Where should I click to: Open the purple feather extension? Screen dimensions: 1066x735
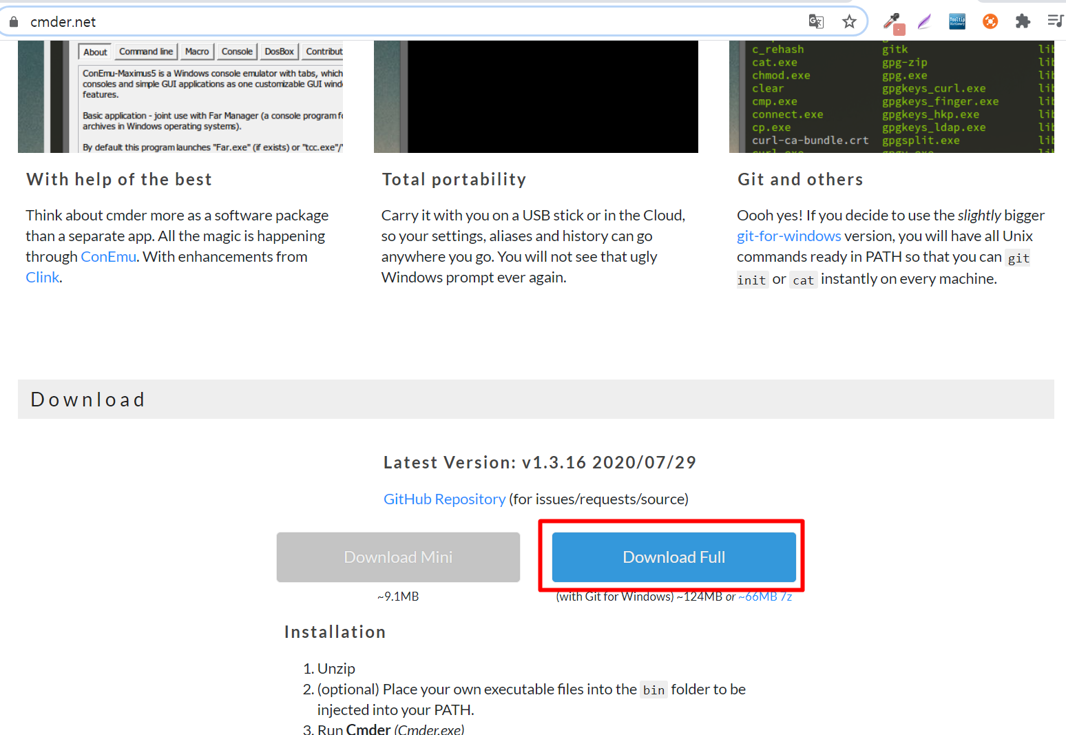point(924,22)
